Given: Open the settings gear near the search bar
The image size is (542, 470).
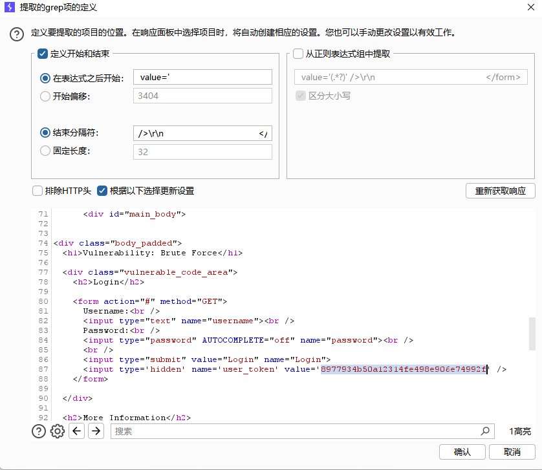Looking at the screenshot, I should point(58,431).
